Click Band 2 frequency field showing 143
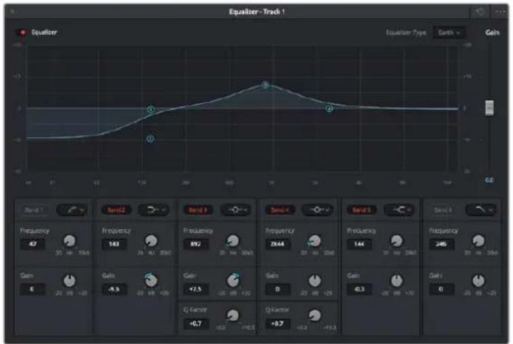Image resolution: width=513 pixels, height=344 pixels. tap(114, 244)
